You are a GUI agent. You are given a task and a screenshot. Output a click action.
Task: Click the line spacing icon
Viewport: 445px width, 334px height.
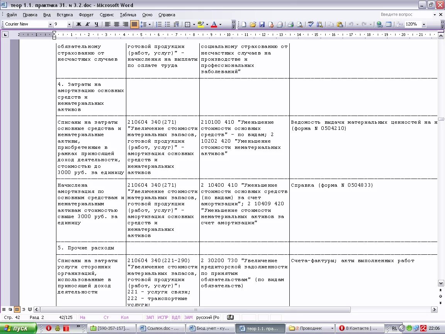point(144,24)
